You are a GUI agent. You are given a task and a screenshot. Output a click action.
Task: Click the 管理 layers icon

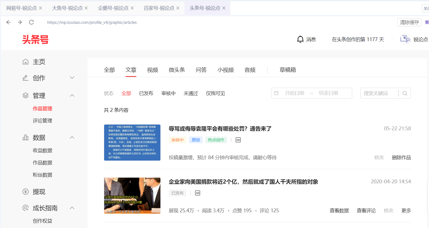click(25, 96)
